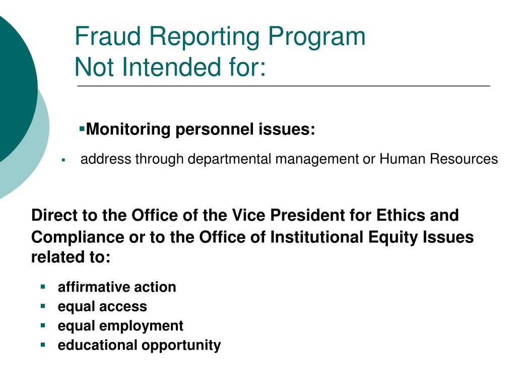Click the bullet before Monitoring personnel issues
516x387 pixels.
coord(82,128)
